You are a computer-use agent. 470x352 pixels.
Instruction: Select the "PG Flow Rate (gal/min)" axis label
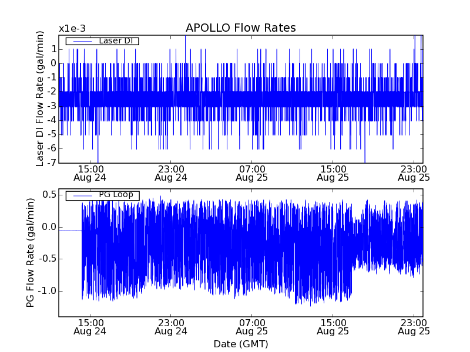(x=30, y=252)
